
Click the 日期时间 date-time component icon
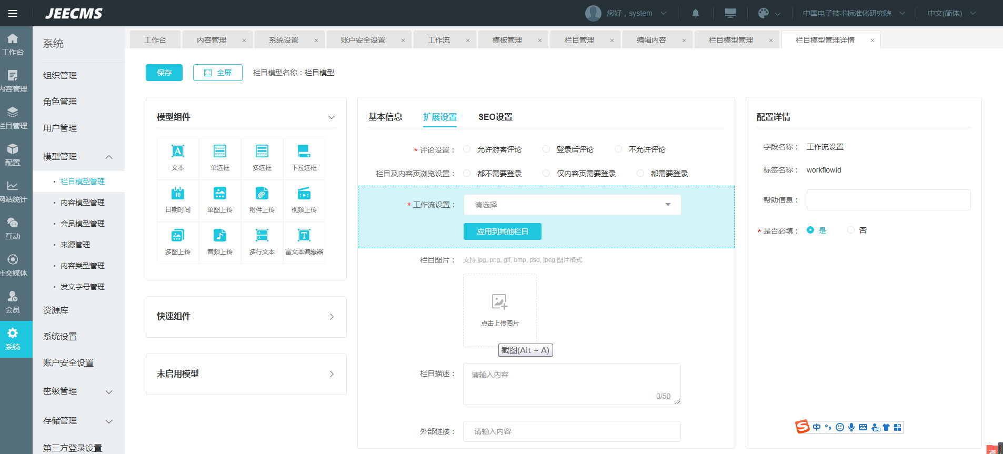178,194
